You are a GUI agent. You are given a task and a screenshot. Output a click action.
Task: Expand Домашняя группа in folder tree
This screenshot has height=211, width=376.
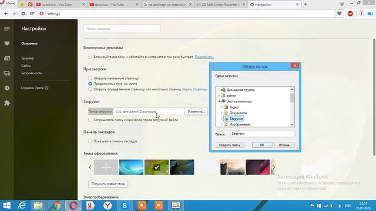(x=219, y=90)
